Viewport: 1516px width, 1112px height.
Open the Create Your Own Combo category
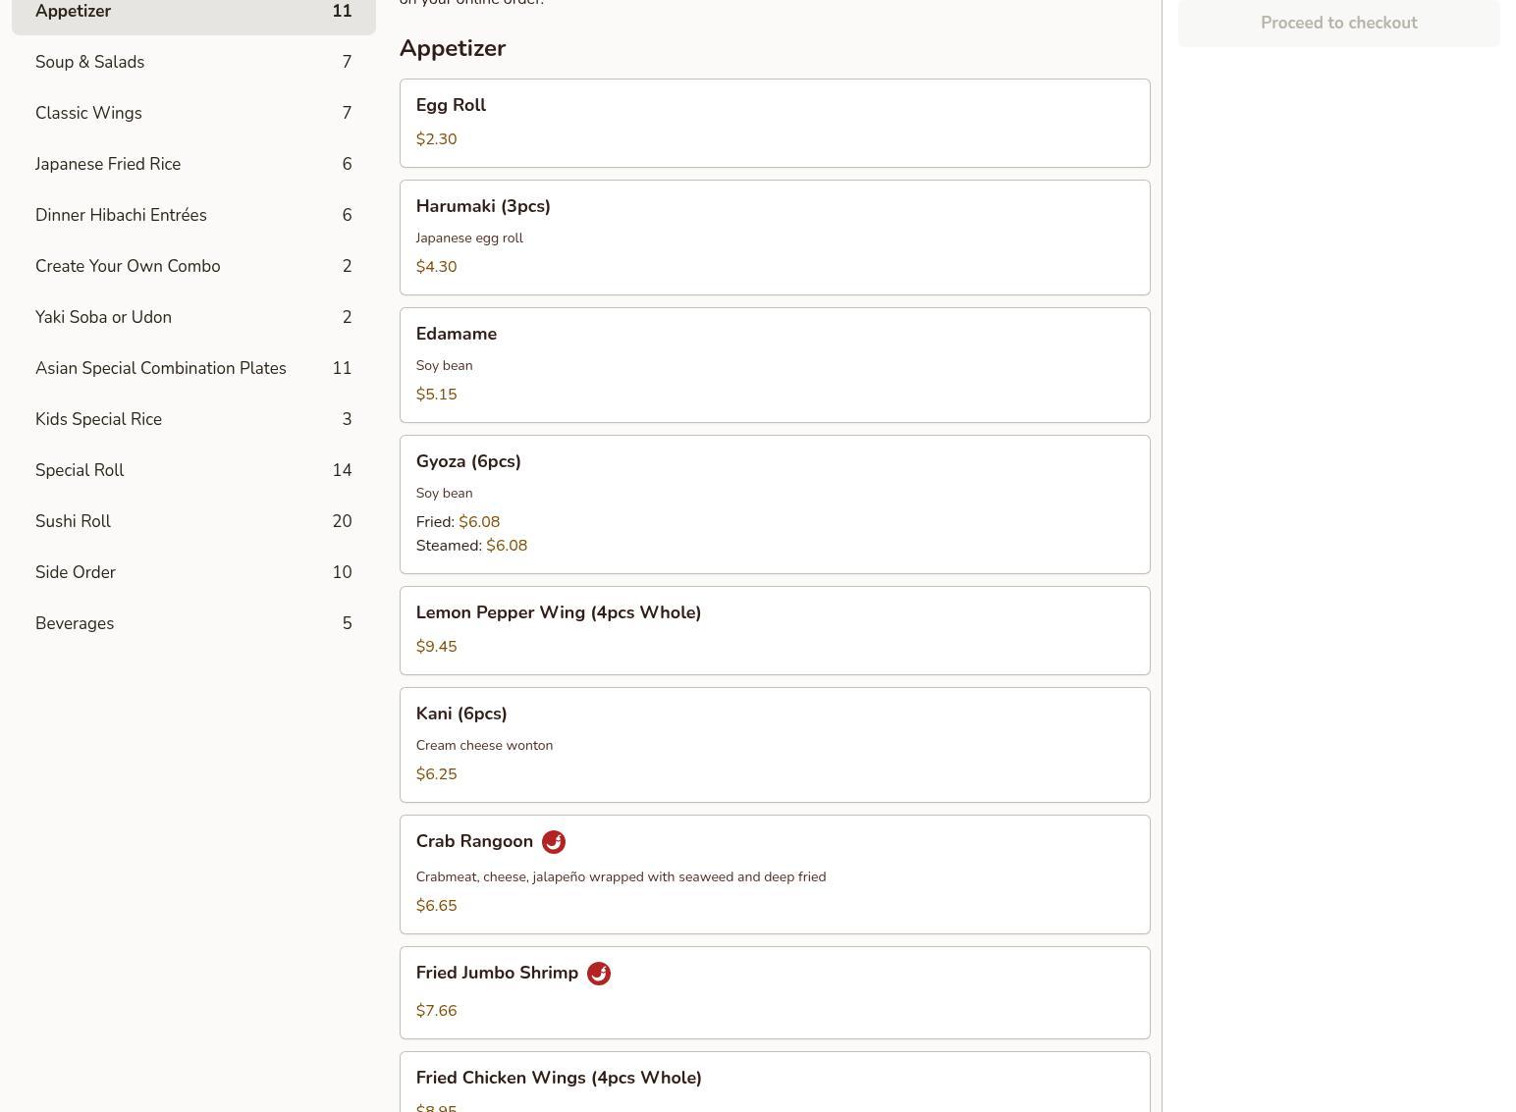(x=193, y=266)
